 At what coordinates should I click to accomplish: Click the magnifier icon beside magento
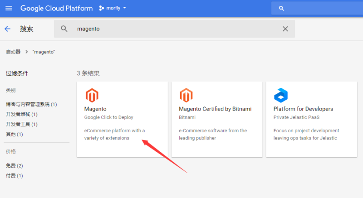point(64,29)
